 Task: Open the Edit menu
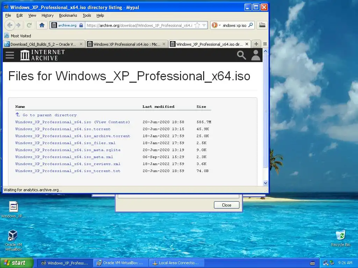coord(20,15)
